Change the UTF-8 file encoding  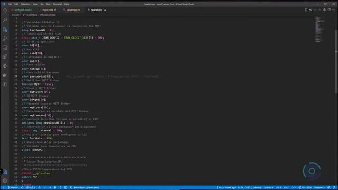[x=278, y=188]
